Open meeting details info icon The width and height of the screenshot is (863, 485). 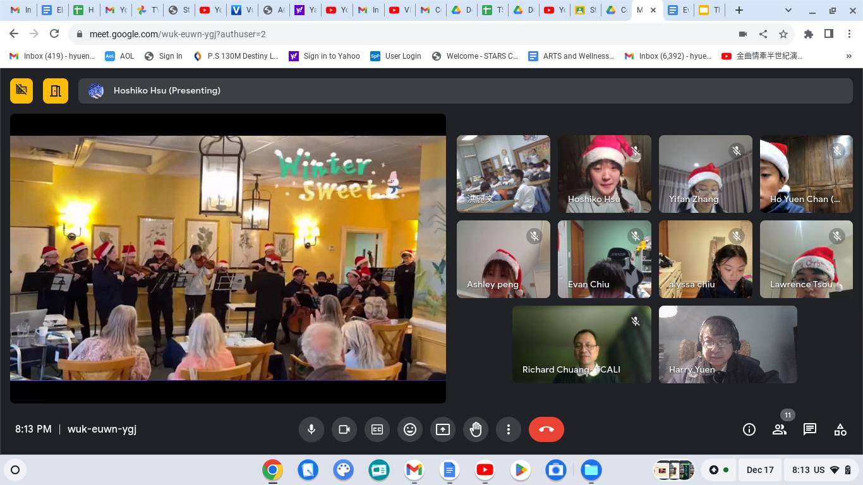(749, 429)
